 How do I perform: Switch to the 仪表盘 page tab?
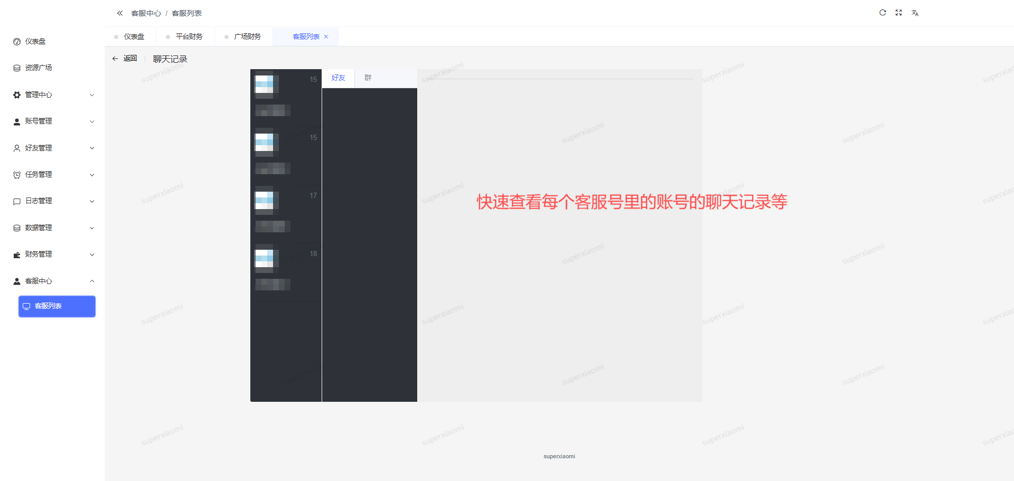130,36
